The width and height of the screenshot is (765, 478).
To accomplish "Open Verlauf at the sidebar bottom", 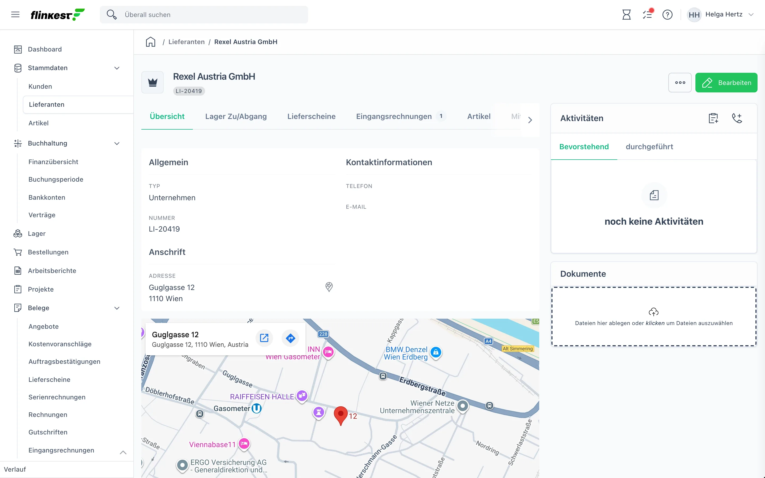I will [15, 469].
